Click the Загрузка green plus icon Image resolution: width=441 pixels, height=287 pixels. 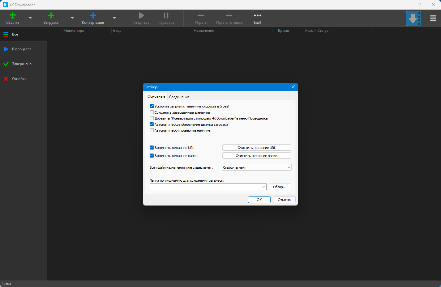coord(51,16)
